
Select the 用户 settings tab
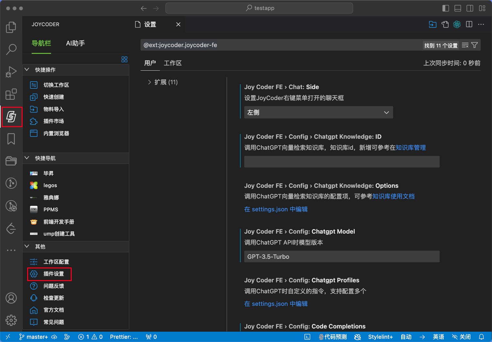pyautogui.click(x=150, y=63)
